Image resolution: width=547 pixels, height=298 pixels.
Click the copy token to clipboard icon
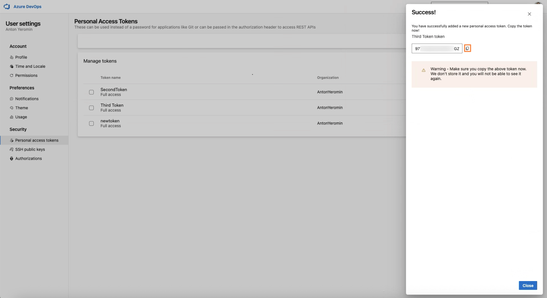pyautogui.click(x=467, y=48)
